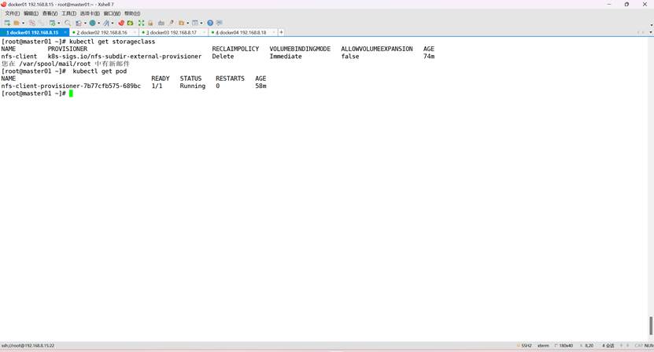
Task: Click the green Xftp file transfer icon
Action: [130, 23]
